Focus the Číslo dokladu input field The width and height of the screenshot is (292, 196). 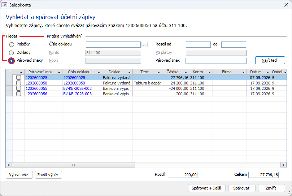[113, 44]
